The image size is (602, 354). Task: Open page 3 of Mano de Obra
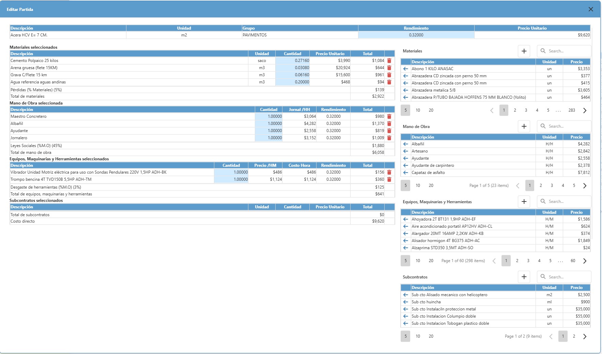(x=552, y=186)
